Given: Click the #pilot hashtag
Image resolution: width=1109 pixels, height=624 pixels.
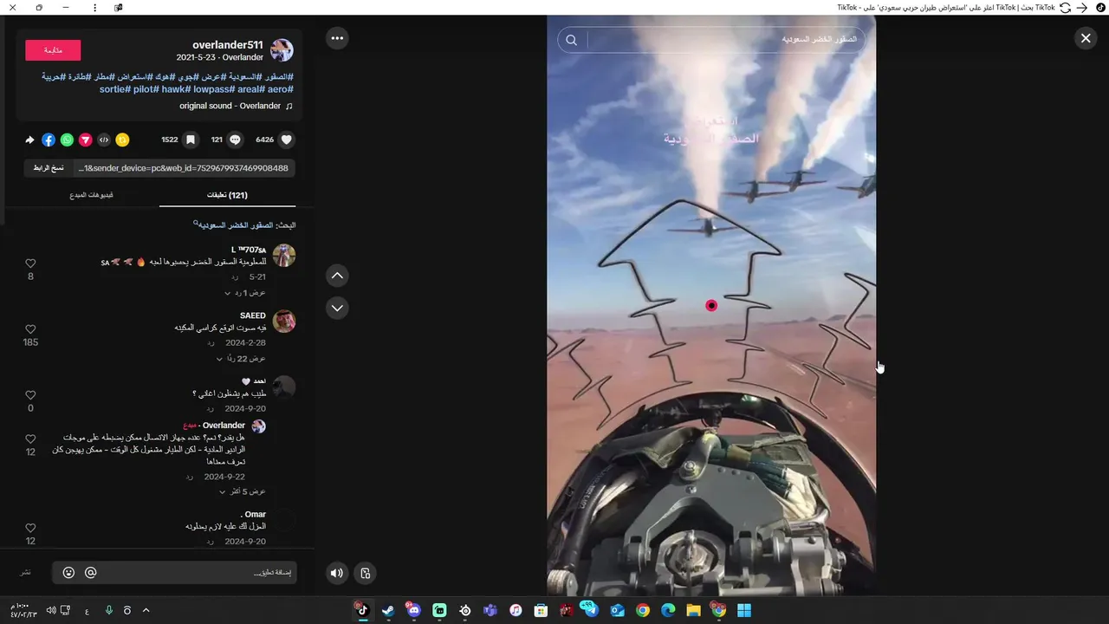Looking at the screenshot, I should click(x=146, y=89).
